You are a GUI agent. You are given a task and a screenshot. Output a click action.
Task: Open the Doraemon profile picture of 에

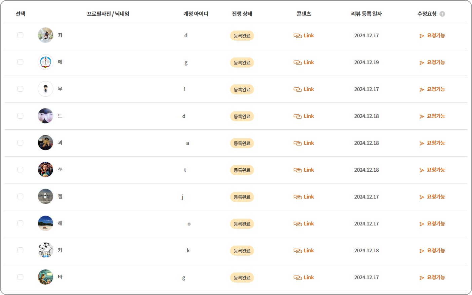point(45,62)
